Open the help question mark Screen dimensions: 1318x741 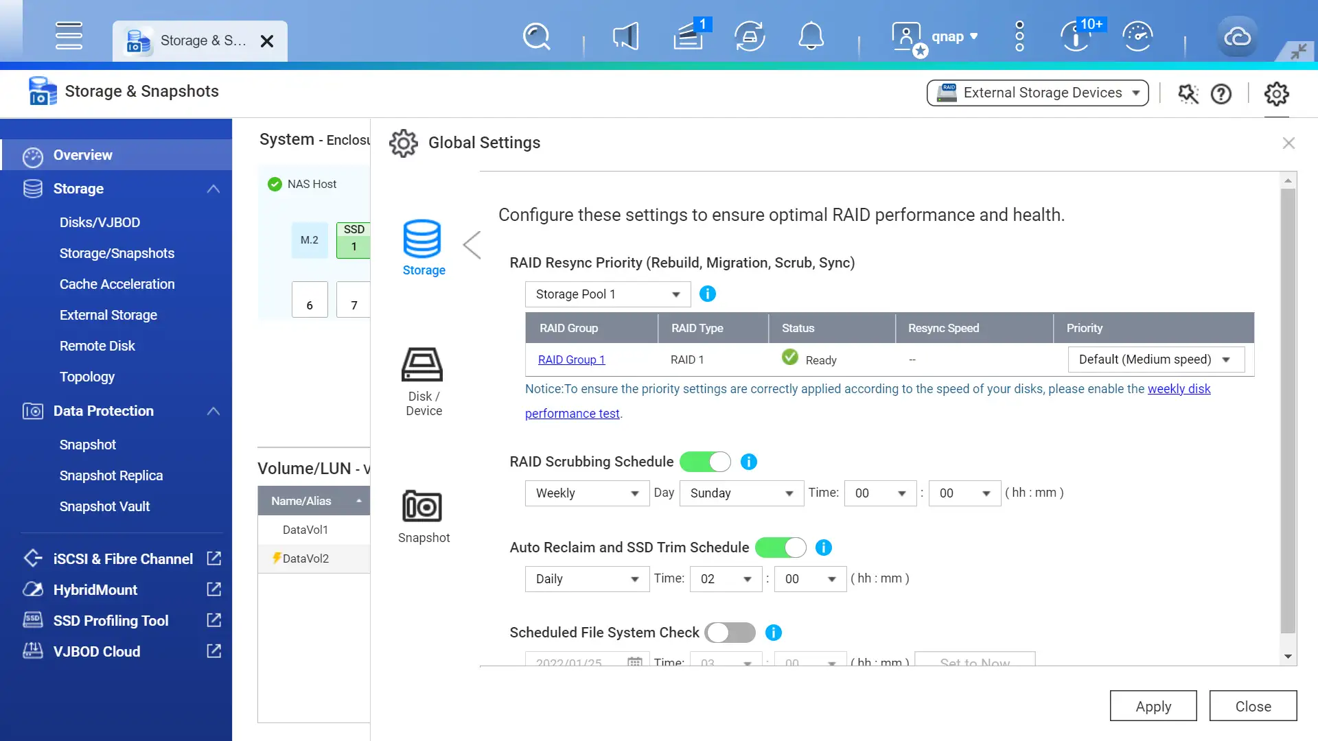tap(1221, 94)
